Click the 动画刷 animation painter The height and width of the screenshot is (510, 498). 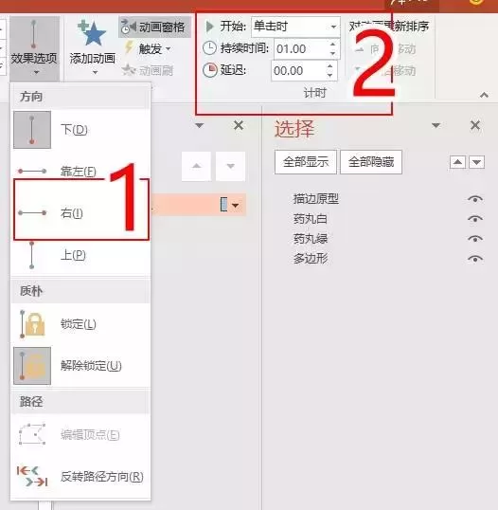[148, 70]
